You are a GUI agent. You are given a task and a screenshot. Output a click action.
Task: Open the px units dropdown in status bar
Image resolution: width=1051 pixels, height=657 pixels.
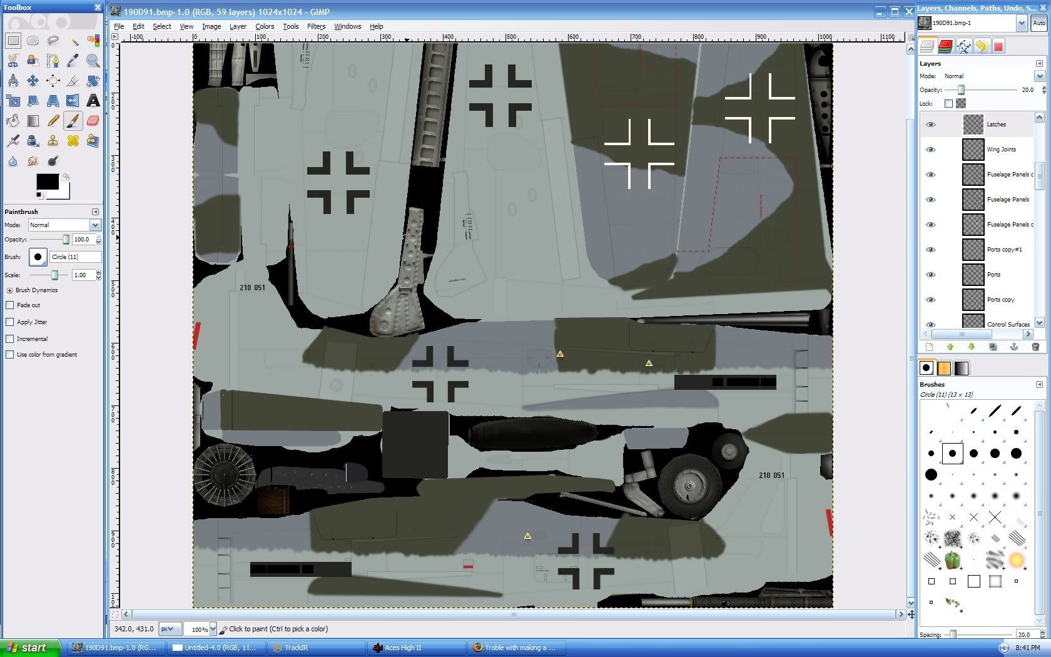pos(170,629)
